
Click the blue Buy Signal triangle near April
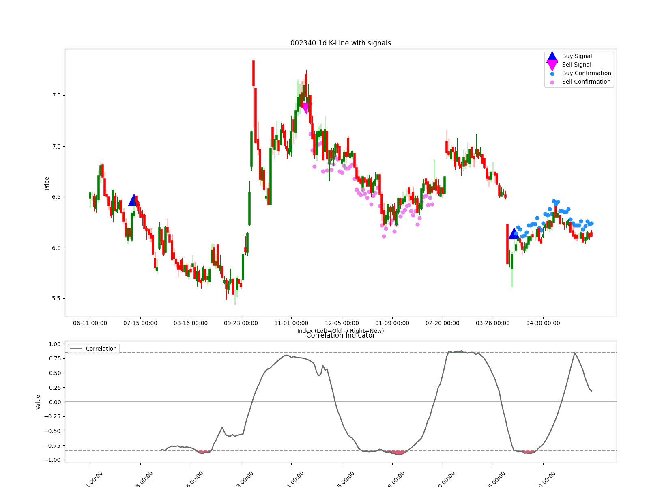[x=514, y=234]
